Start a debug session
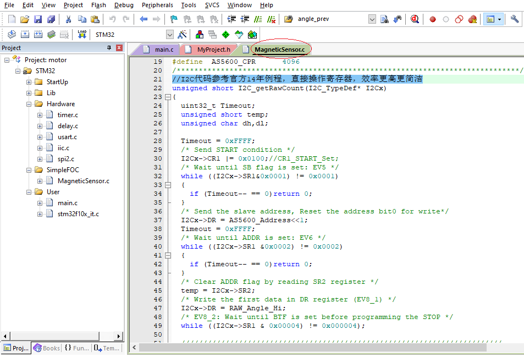The height and width of the screenshot is (357, 524). pos(415,20)
